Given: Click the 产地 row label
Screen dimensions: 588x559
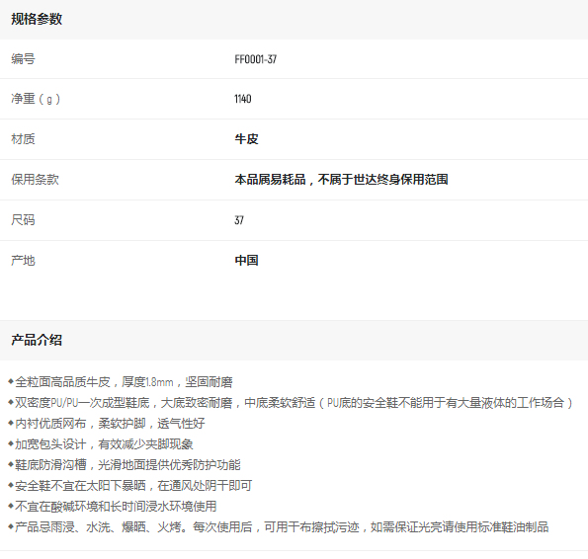Looking at the screenshot, I should coord(23,261).
